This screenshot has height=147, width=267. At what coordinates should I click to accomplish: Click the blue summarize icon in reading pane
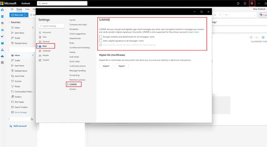tap(251, 37)
